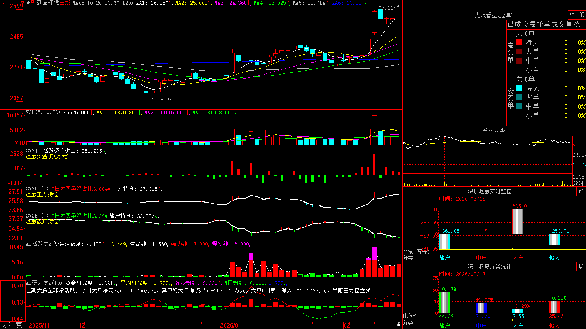
Task: Click the cyan 特大 sell-order color swatch
Action: 519,88
